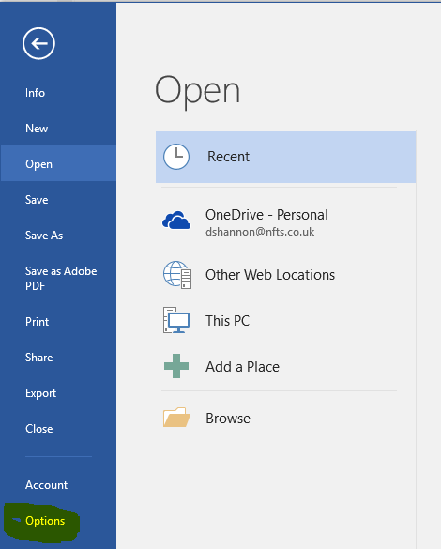Click the OneDrive - Personal label
Image resolution: width=441 pixels, height=549 pixels.
(x=266, y=215)
